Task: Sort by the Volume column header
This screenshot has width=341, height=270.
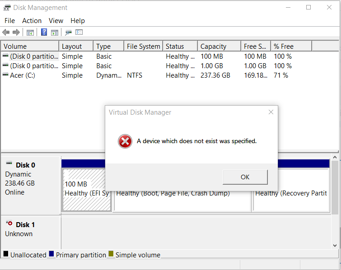Action: click(30, 47)
